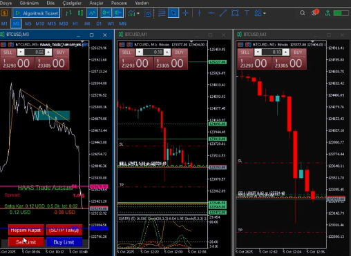Viewport: 351px width, 256px height.
Task: Open the Görünüm menu
Action: click(29, 3)
